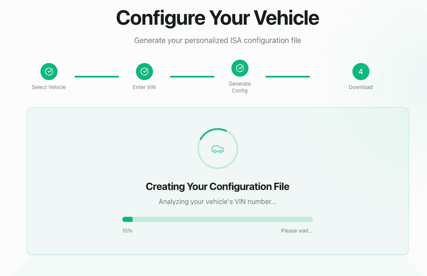Viewport: 427px width, 276px height.
Task: Click 'Analyzing your vehicle's VIN number...' message
Action: click(218, 202)
